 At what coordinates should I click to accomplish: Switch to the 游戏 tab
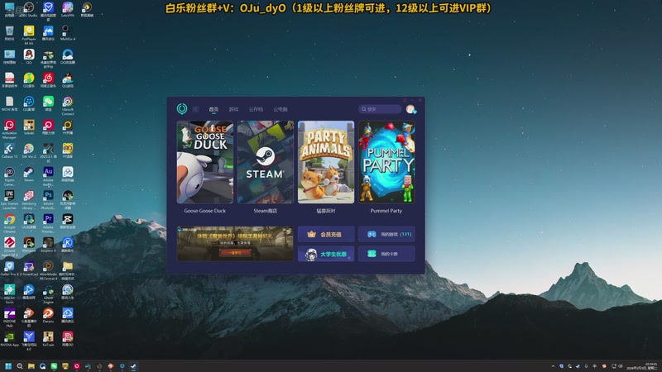[233, 109]
